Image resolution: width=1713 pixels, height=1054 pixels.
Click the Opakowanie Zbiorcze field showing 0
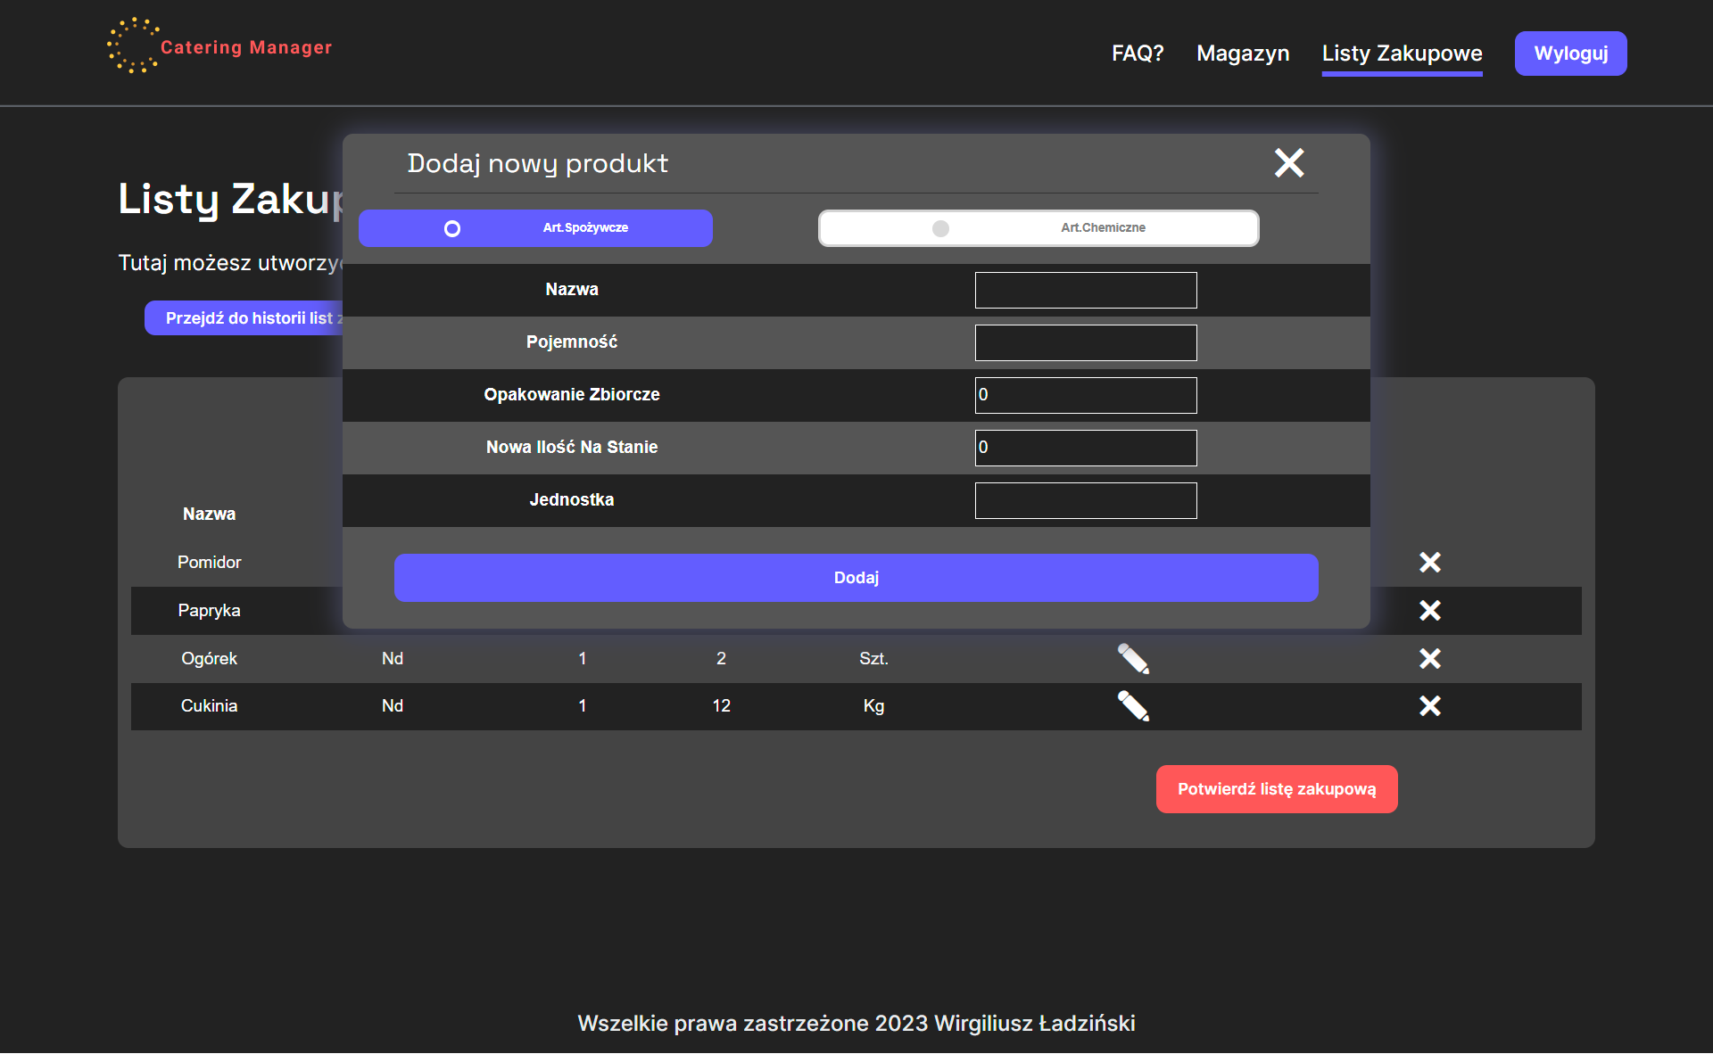[1085, 395]
